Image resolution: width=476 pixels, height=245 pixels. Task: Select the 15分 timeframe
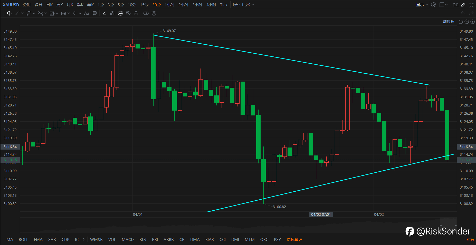pos(144,5)
